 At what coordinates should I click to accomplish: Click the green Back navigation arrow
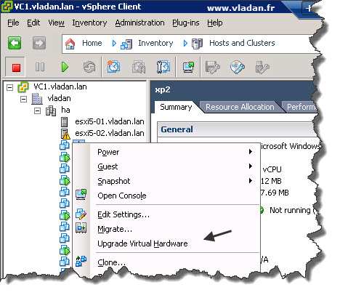pos(15,43)
